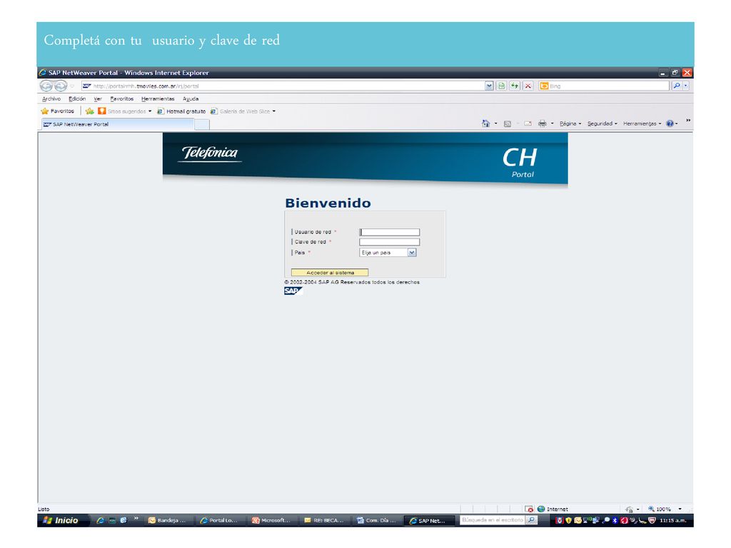This screenshot has height=548, width=731.
Task: Open the Ver menu
Action: [x=97, y=98]
